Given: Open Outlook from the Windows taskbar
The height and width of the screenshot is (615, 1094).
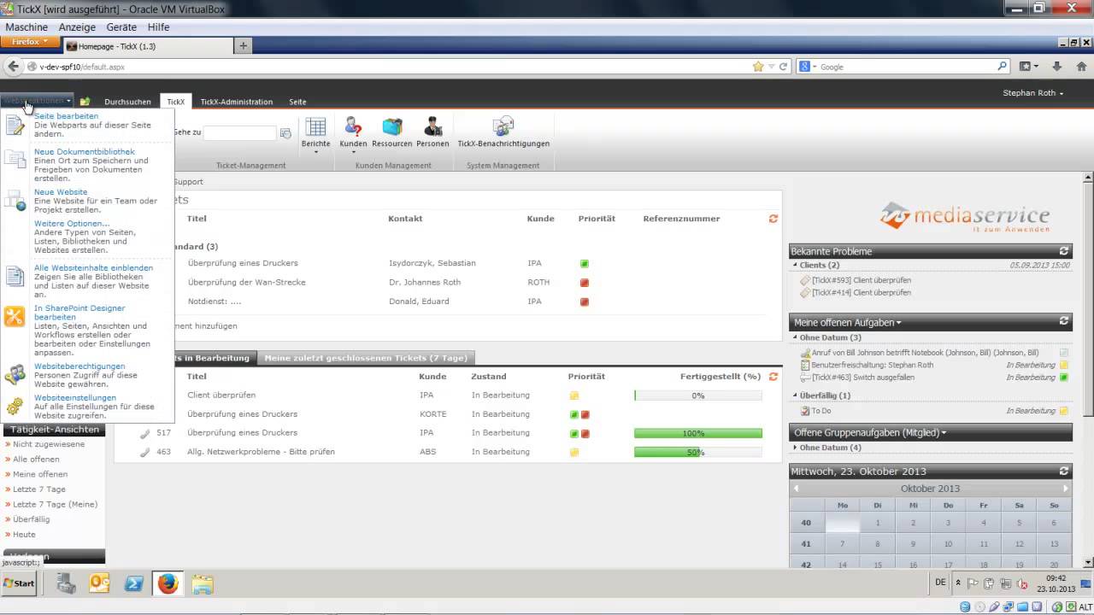Looking at the screenshot, I should tap(100, 583).
